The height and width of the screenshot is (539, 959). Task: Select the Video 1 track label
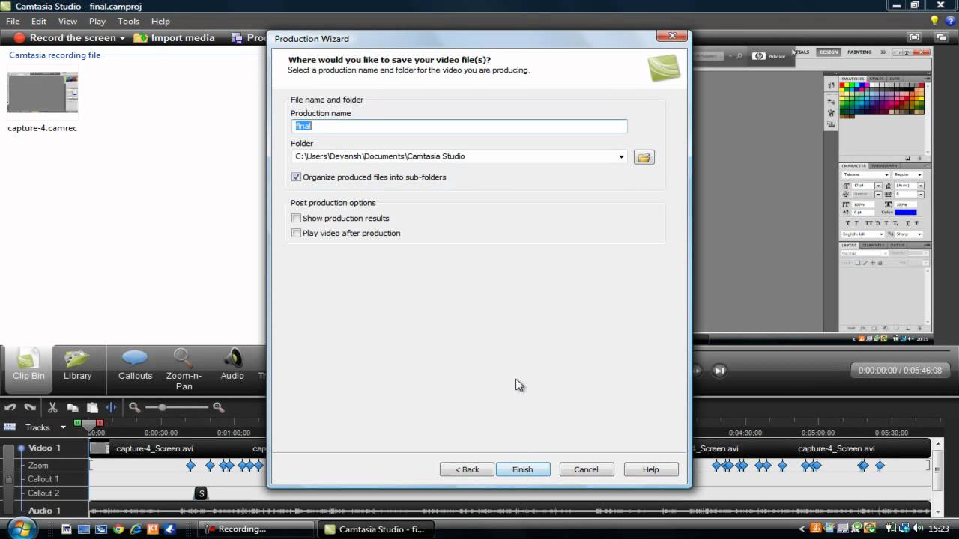click(x=44, y=448)
